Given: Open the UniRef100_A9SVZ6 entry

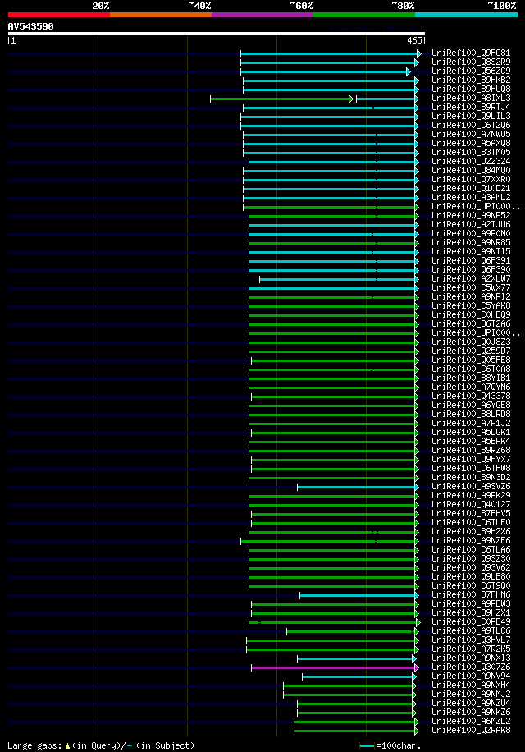Looking at the screenshot, I should tap(471, 487).
